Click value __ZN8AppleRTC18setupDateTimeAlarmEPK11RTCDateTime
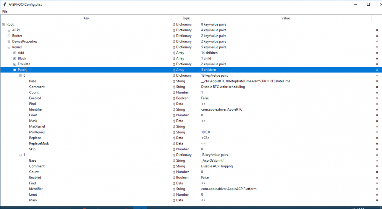This screenshot has width=382, height=209. coord(246,81)
